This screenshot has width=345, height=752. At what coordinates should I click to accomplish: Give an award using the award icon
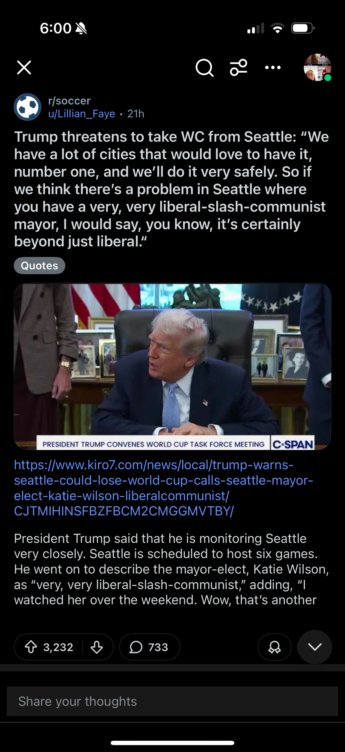coord(274,647)
